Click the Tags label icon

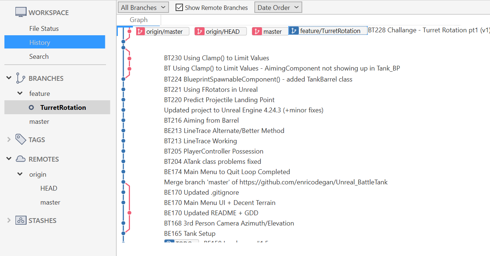tap(21, 140)
